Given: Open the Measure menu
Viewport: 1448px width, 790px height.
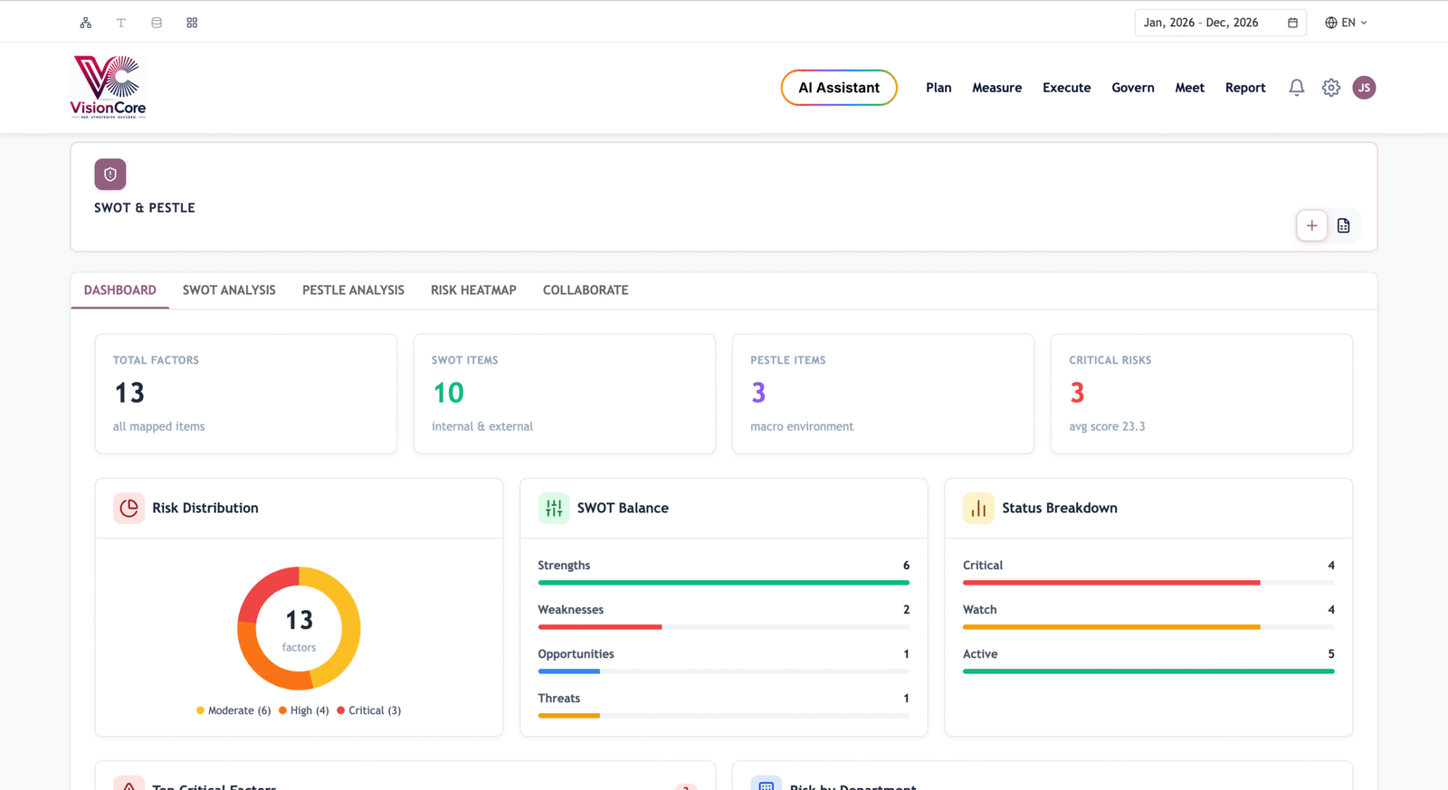Looking at the screenshot, I should click(997, 88).
